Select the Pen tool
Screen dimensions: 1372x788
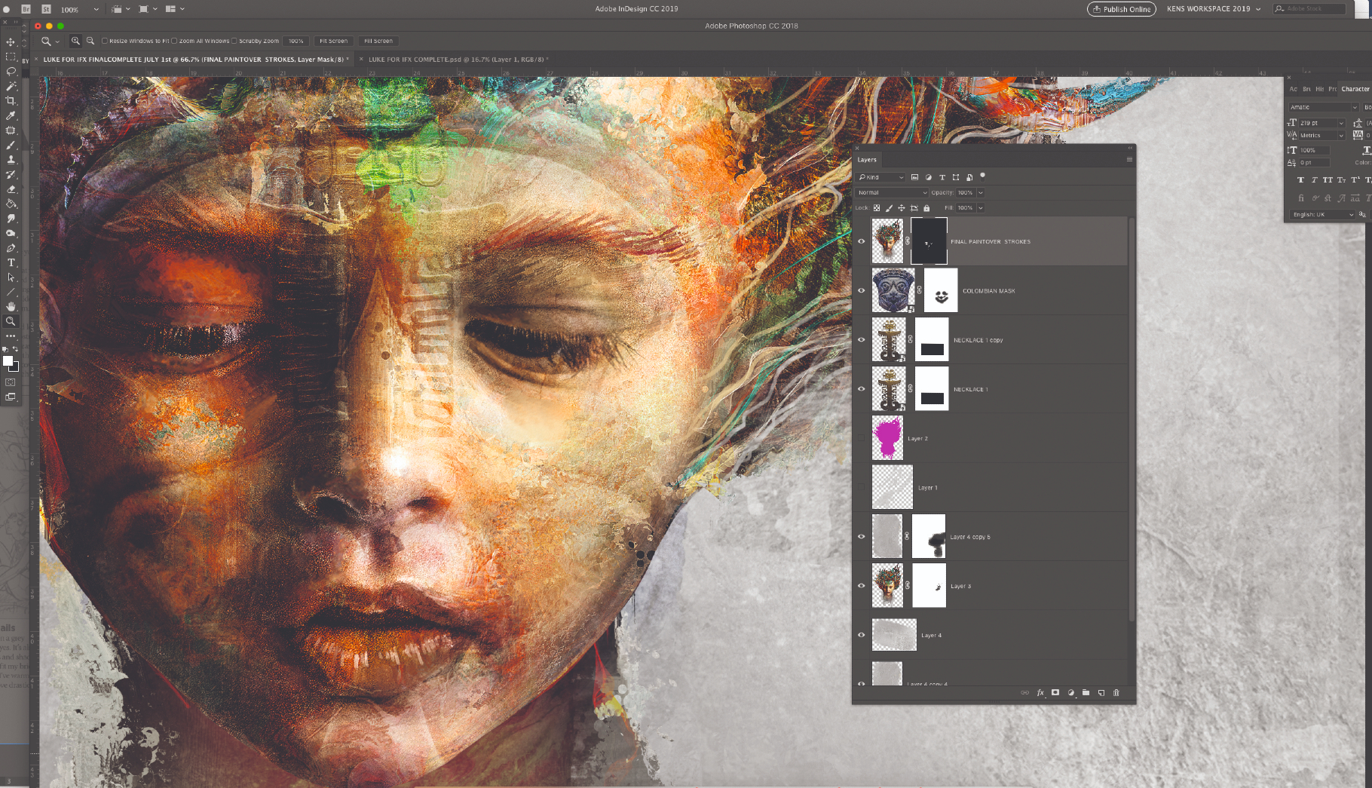pos(11,247)
